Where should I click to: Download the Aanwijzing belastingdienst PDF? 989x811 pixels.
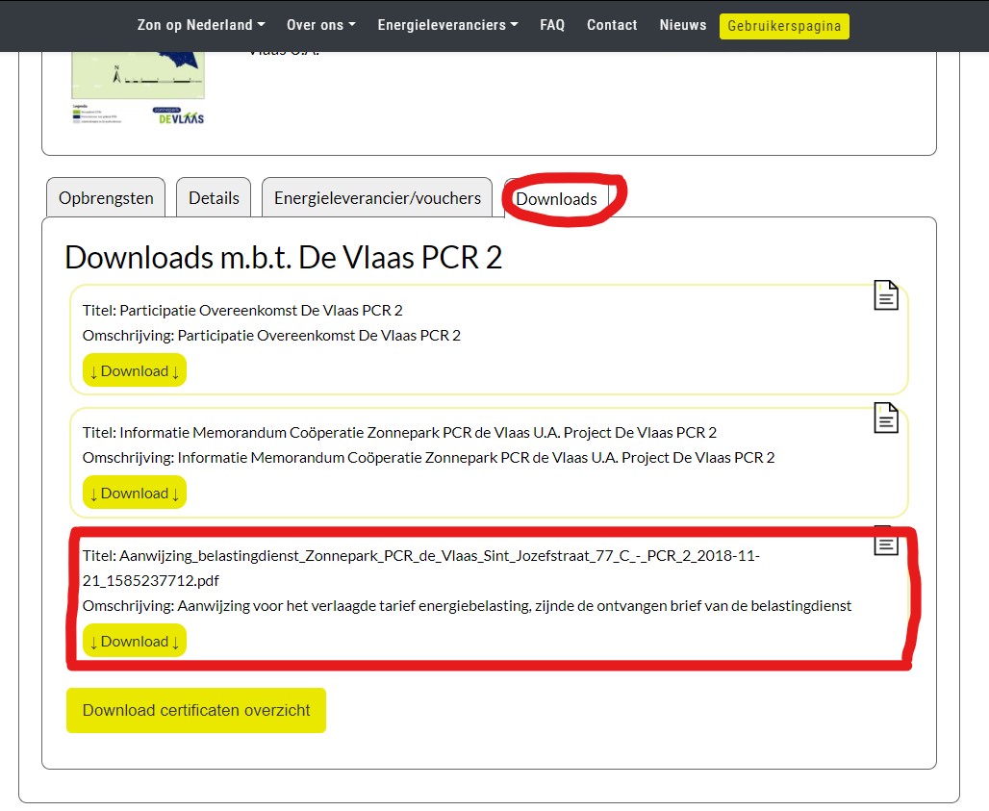tap(135, 642)
